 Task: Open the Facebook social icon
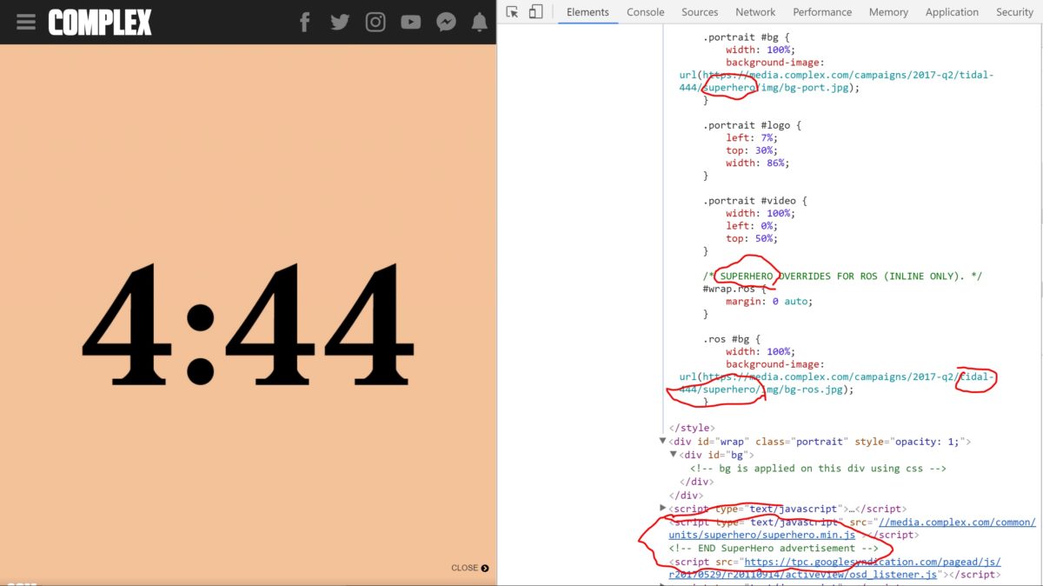click(304, 23)
